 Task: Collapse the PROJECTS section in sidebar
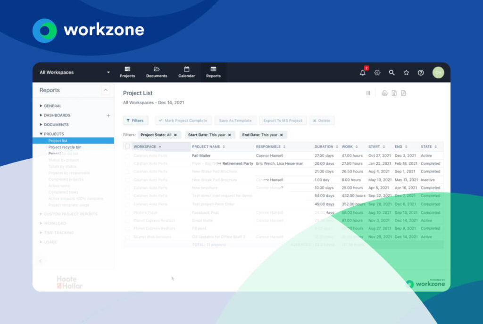pos(40,133)
